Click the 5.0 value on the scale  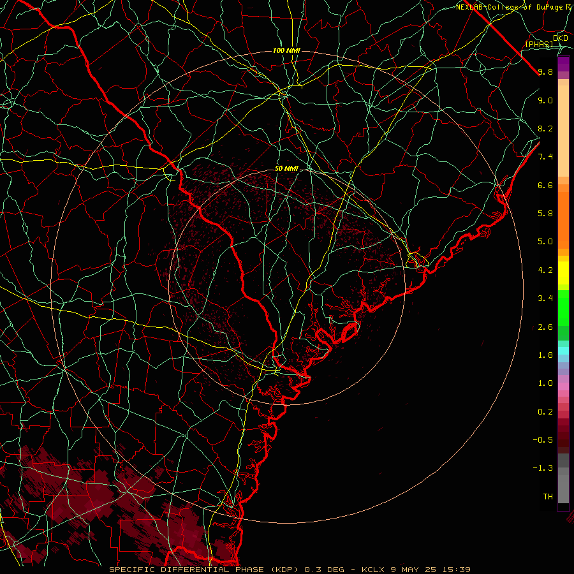(545, 242)
